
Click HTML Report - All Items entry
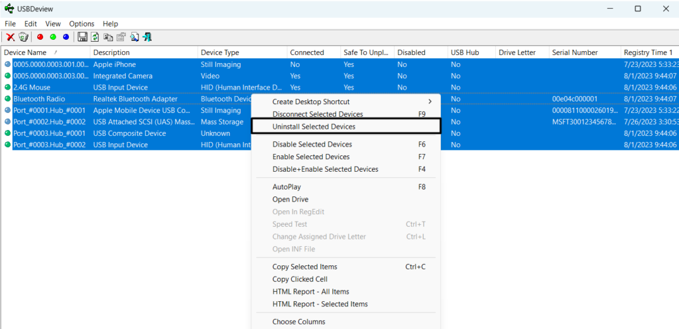click(310, 292)
